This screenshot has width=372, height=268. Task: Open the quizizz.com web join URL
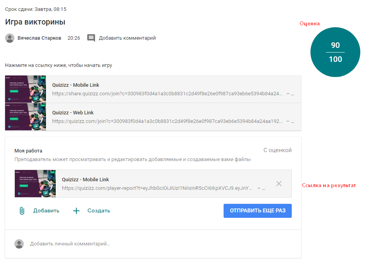tap(167, 121)
